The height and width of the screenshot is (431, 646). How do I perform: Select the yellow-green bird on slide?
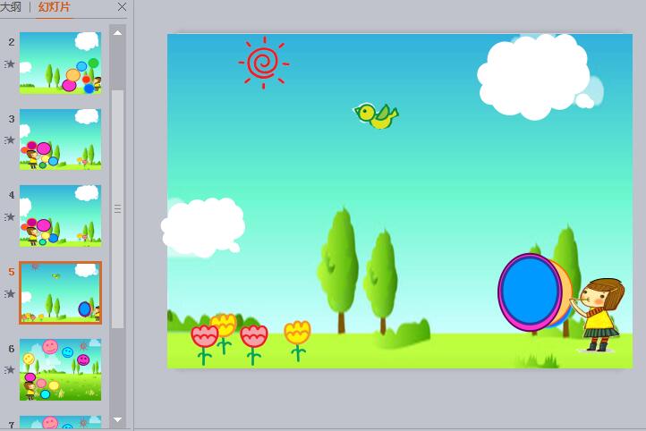(x=376, y=115)
